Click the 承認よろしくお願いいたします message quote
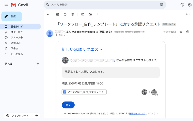 [85, 72]
